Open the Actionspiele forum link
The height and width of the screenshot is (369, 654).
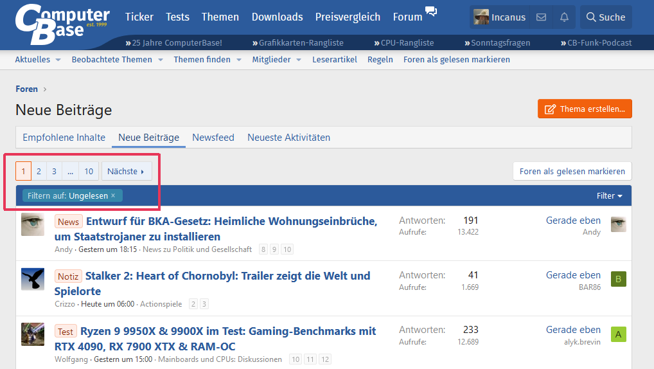point(161,304)
